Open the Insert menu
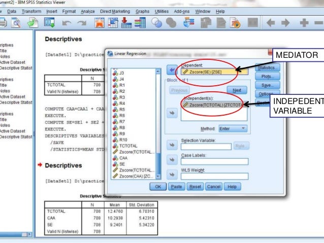 pos(52,11)
